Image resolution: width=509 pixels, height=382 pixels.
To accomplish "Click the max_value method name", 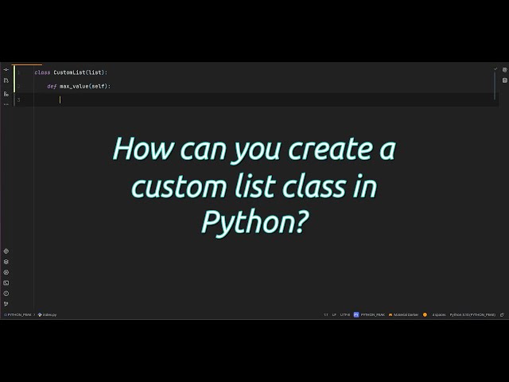I will 74,86.
